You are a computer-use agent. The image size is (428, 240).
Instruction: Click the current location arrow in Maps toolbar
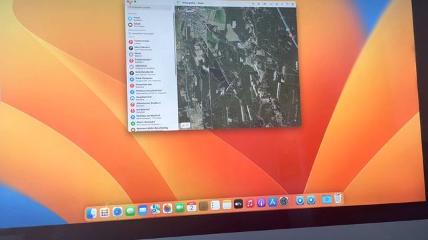[x=253, y=4]
